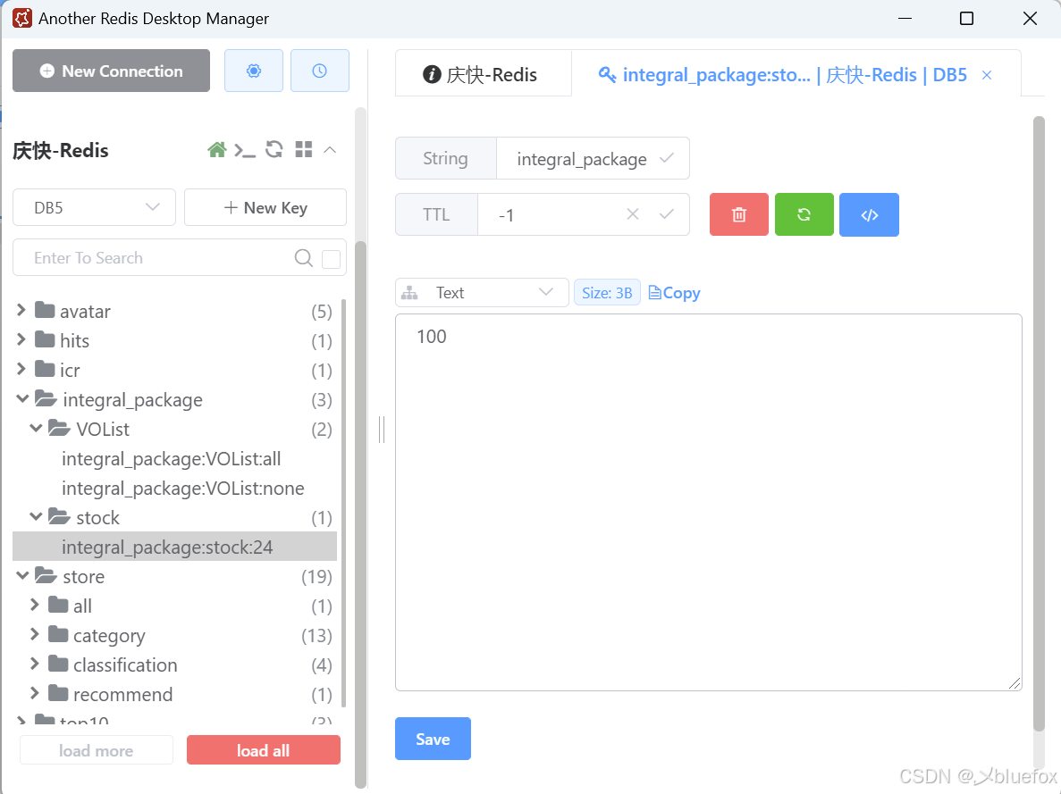This screenshot has height=794, width=1061.
Task: Click the hits folder icon
Action: click(x=45, y=339)
